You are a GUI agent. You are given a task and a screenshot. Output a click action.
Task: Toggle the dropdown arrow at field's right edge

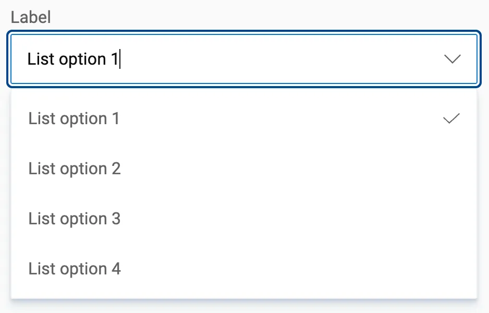tap(452, 59)
